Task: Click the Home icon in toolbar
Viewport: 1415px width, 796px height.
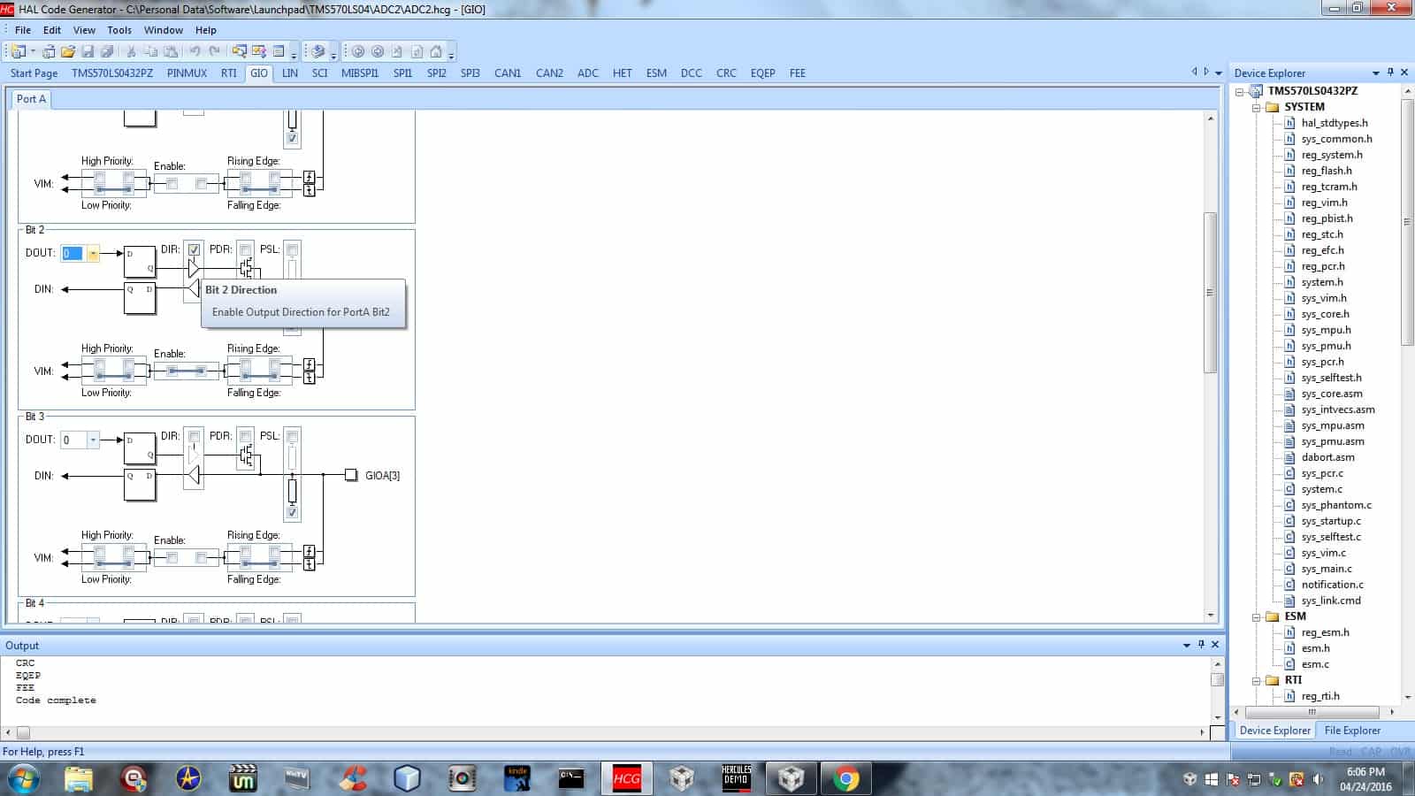Action: [x=436, y=51]
